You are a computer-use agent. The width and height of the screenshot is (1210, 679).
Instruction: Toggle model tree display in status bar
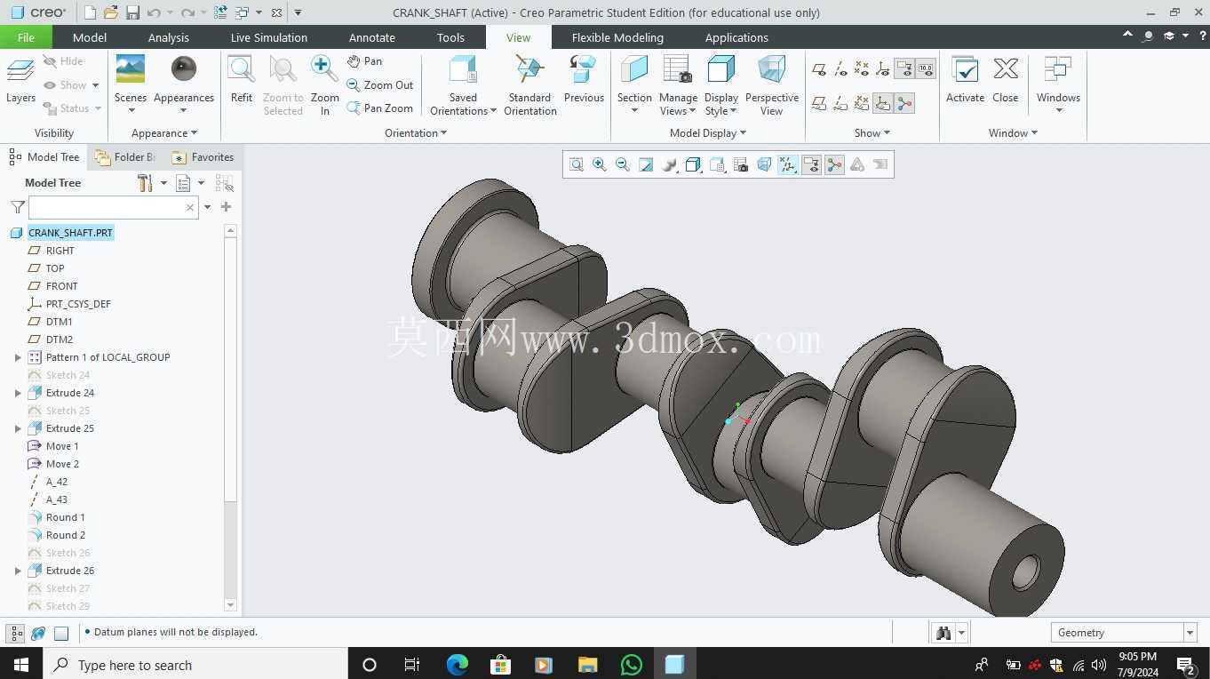coord(15,634)
